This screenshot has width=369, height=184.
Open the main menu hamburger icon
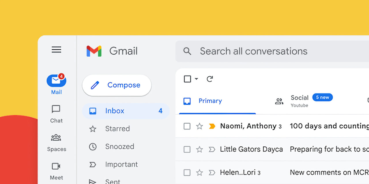56,50
